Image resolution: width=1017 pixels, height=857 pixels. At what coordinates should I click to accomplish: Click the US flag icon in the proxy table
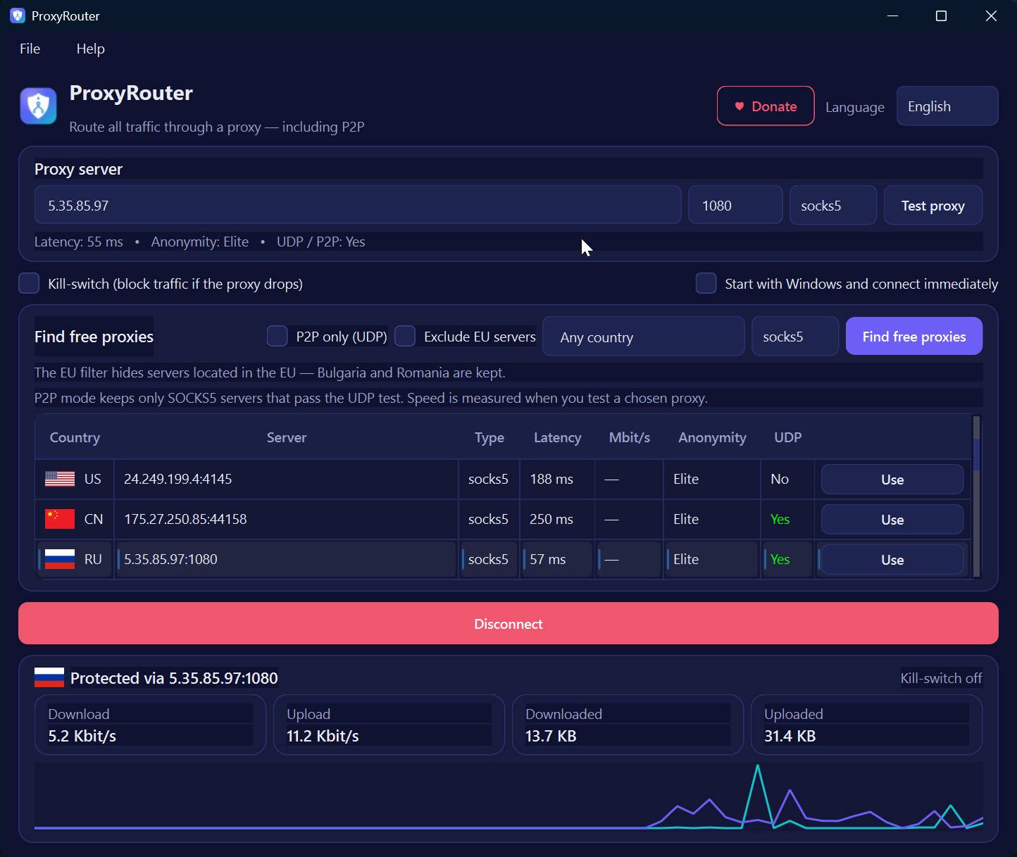(60, 479)
